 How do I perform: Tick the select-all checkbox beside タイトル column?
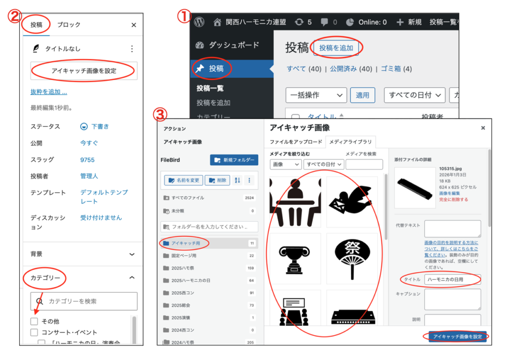coord(295,117)
